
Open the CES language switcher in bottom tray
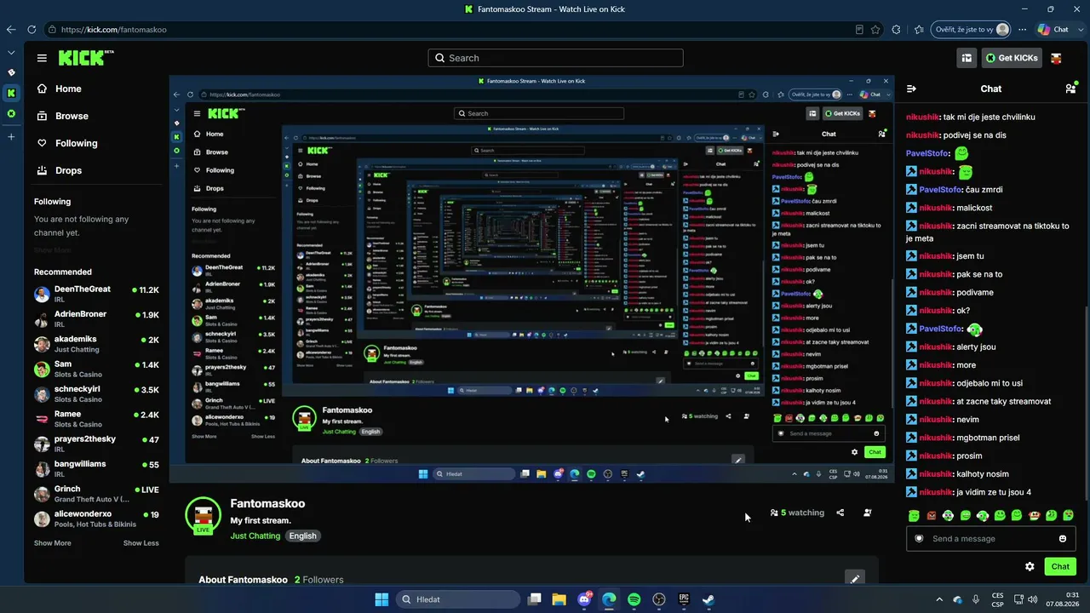click(x=996, y=599)
